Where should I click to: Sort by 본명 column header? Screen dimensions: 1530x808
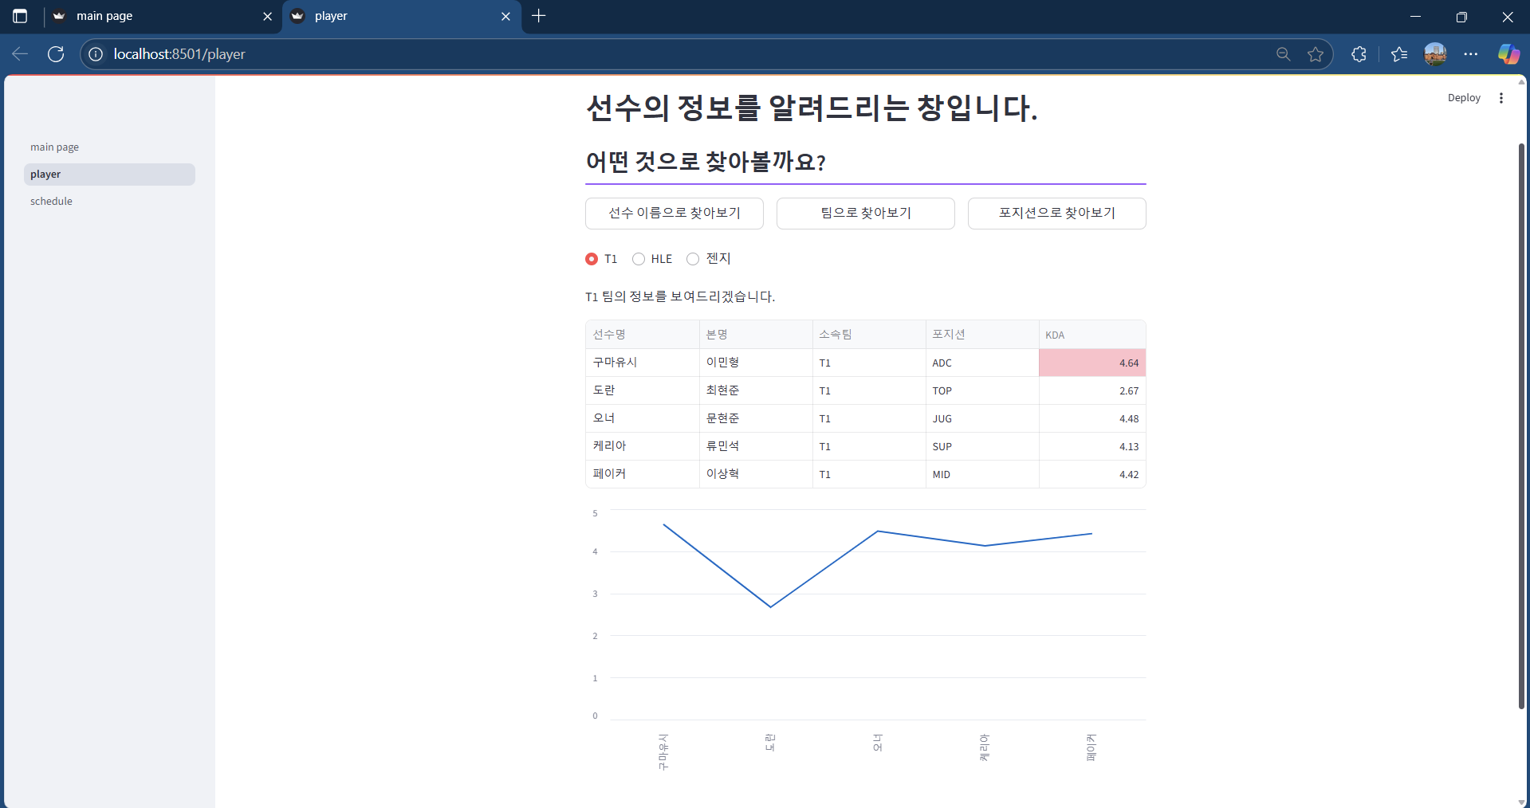pyautogui.click(x=756, y=335)
